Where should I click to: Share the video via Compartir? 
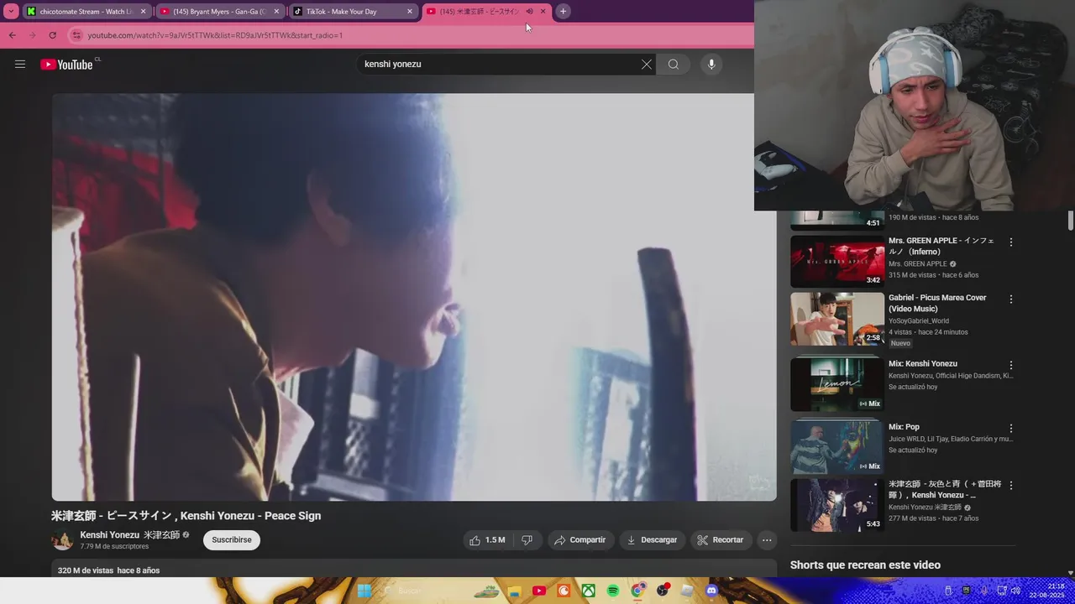580,540
